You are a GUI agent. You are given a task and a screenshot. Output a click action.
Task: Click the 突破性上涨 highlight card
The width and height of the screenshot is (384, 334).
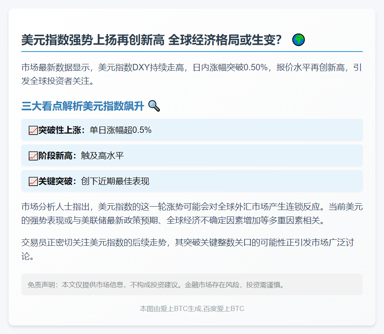(192, 130)
